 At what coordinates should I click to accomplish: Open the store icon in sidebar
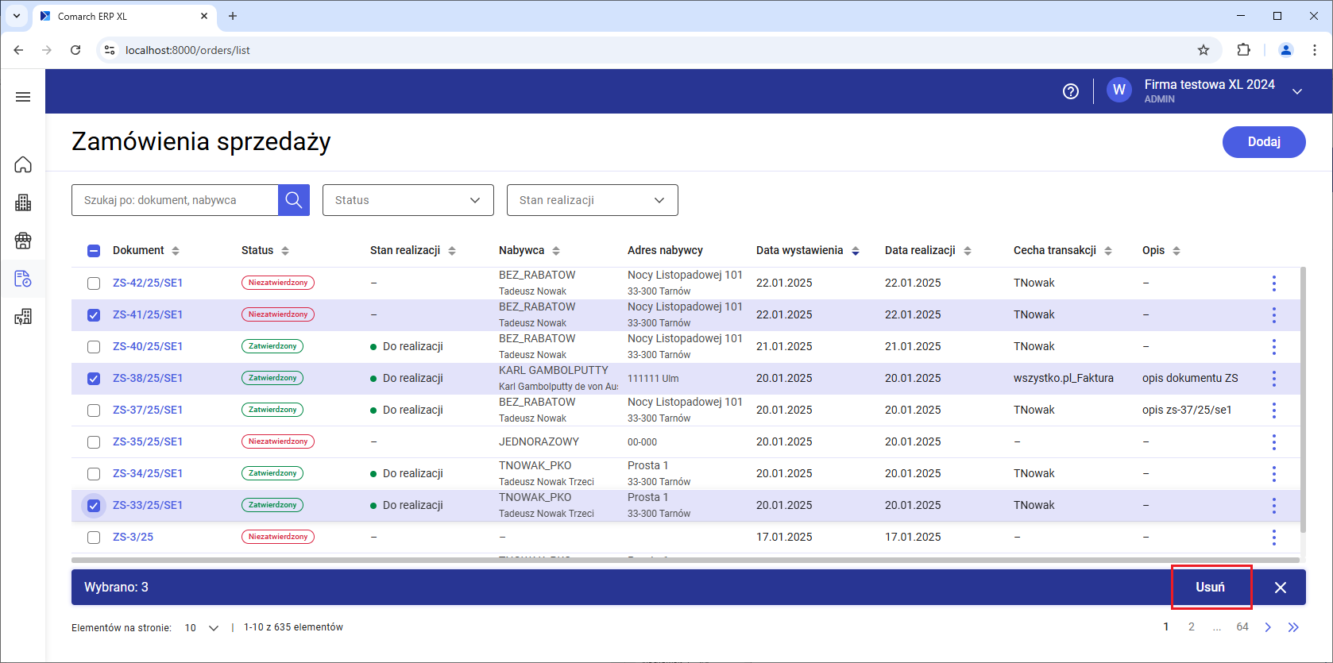tap(23, 241)
